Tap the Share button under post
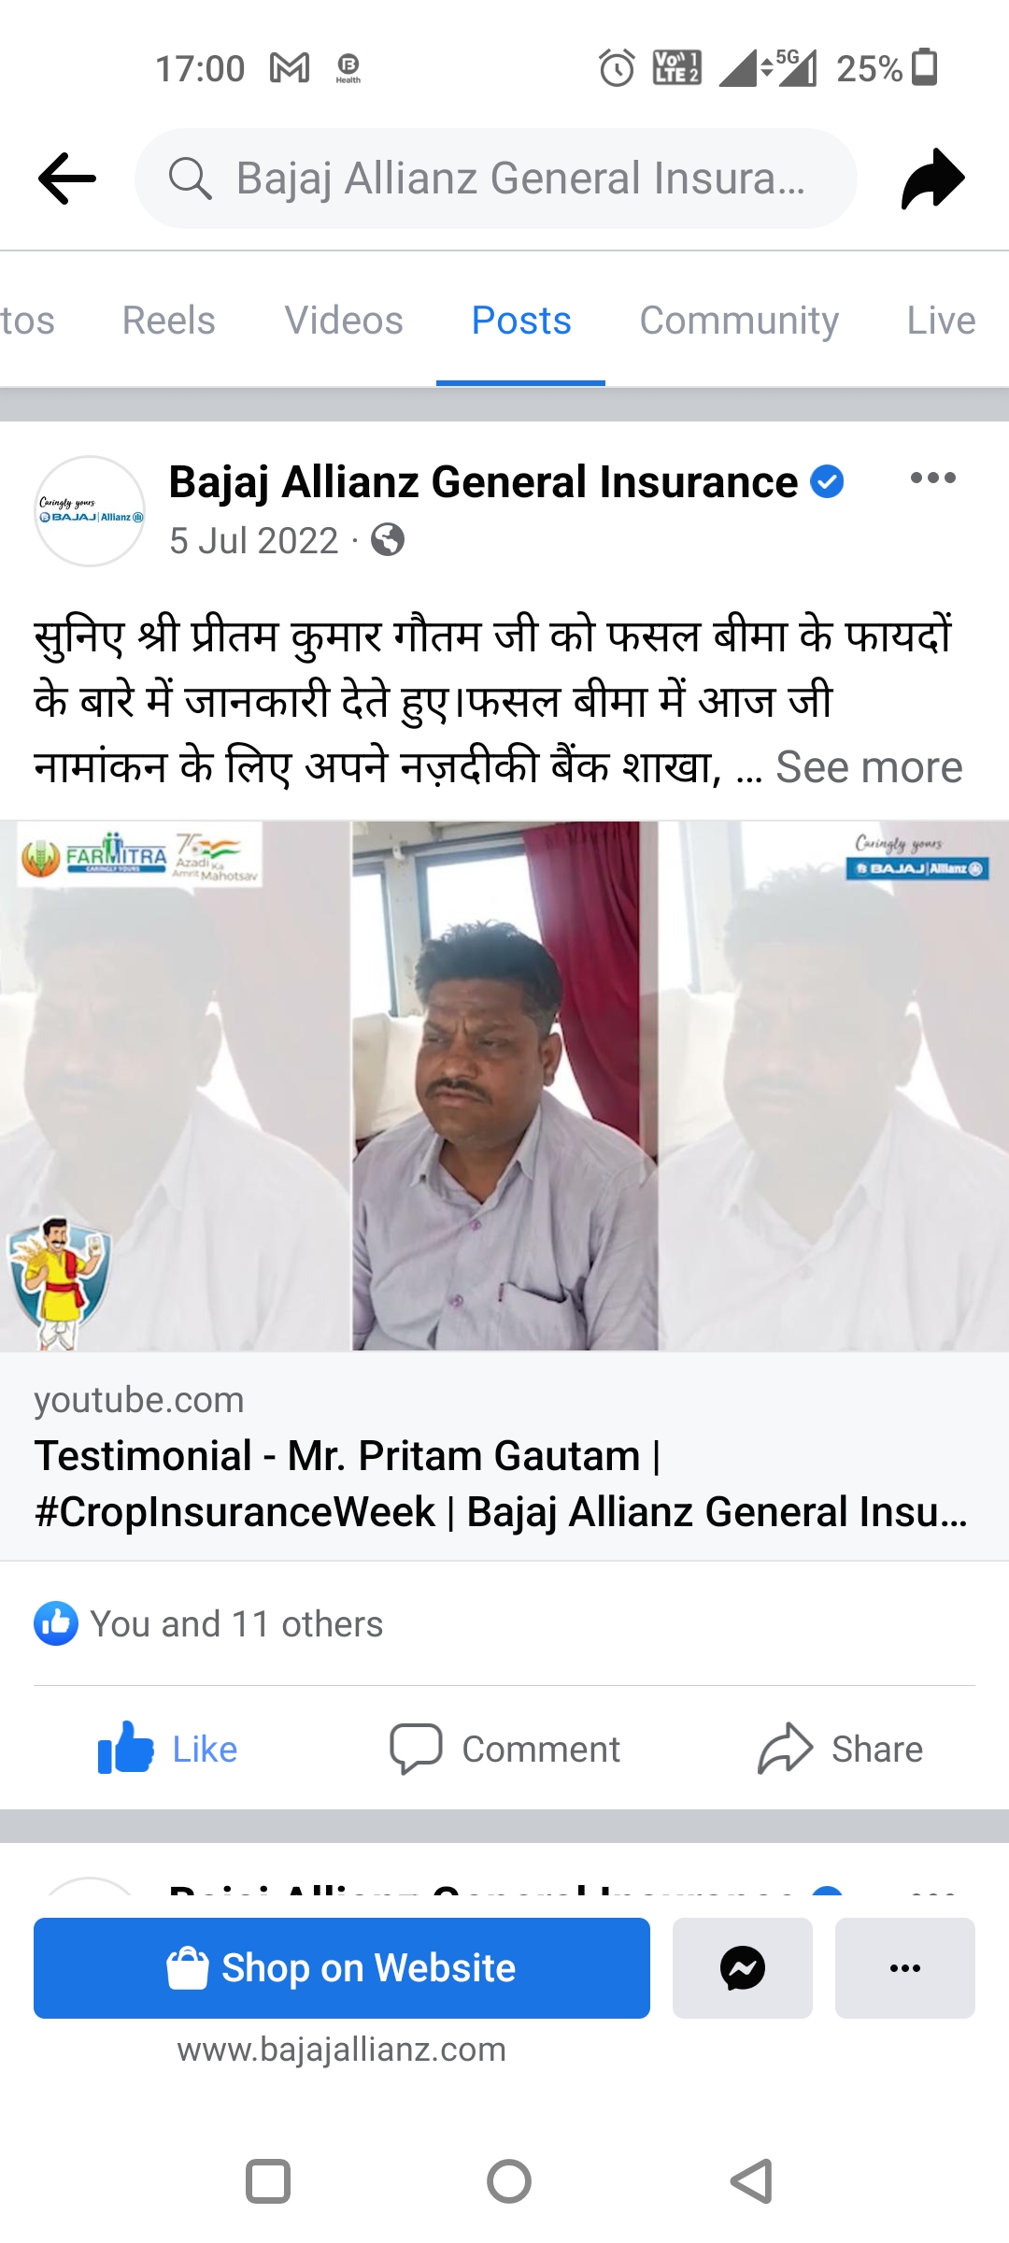Viewport: 1009px width, 2243px height. (x=841, y=1749)
